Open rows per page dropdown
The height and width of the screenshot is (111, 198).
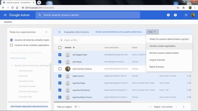point(77,107)
